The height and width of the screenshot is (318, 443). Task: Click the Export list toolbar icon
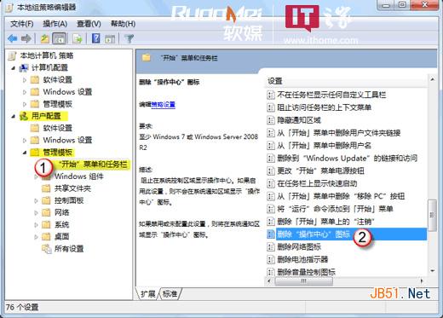(77, 38)
